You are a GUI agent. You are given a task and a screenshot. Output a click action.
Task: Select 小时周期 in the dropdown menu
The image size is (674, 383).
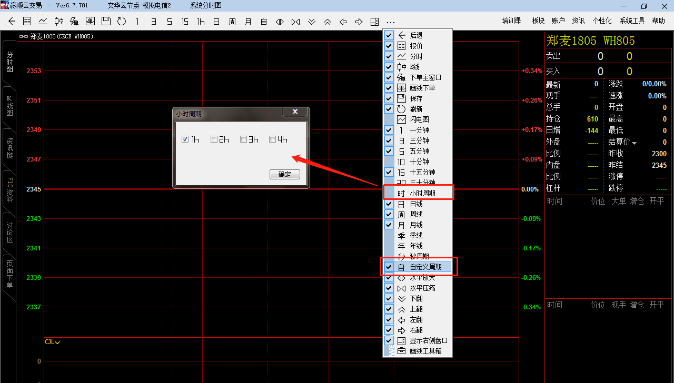click(x=422, y=193)
